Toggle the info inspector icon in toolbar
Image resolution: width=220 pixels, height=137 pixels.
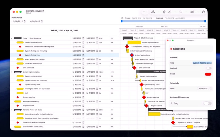point(181,12)
